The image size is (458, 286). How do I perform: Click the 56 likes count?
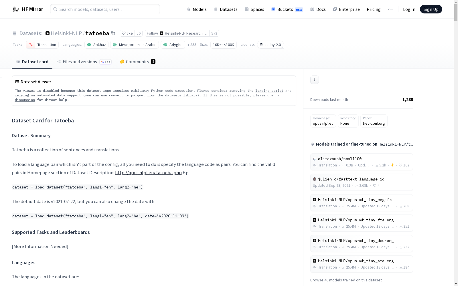click(139, 33)
